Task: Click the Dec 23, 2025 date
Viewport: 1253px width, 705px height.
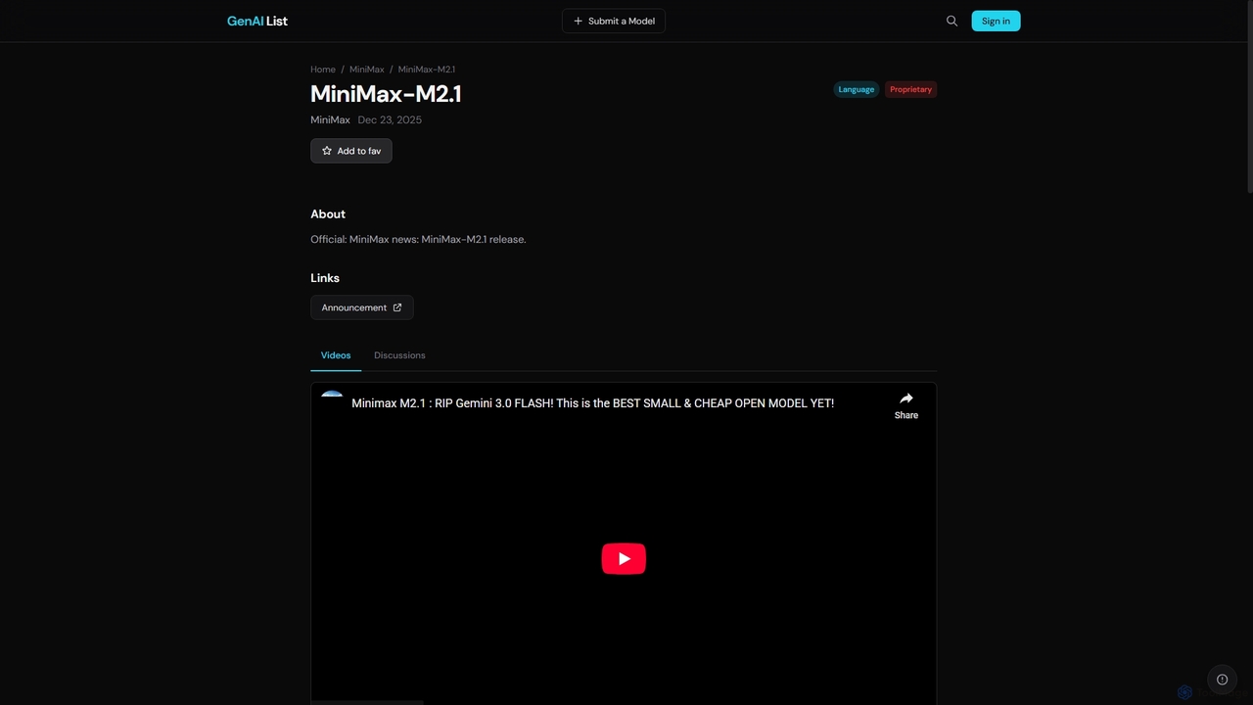Action: (390, 119)
